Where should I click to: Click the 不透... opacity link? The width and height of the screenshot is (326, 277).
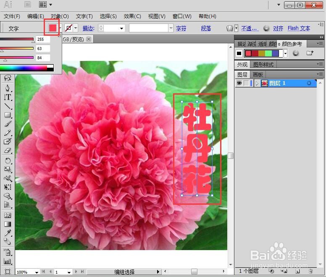tap(250, 28)
